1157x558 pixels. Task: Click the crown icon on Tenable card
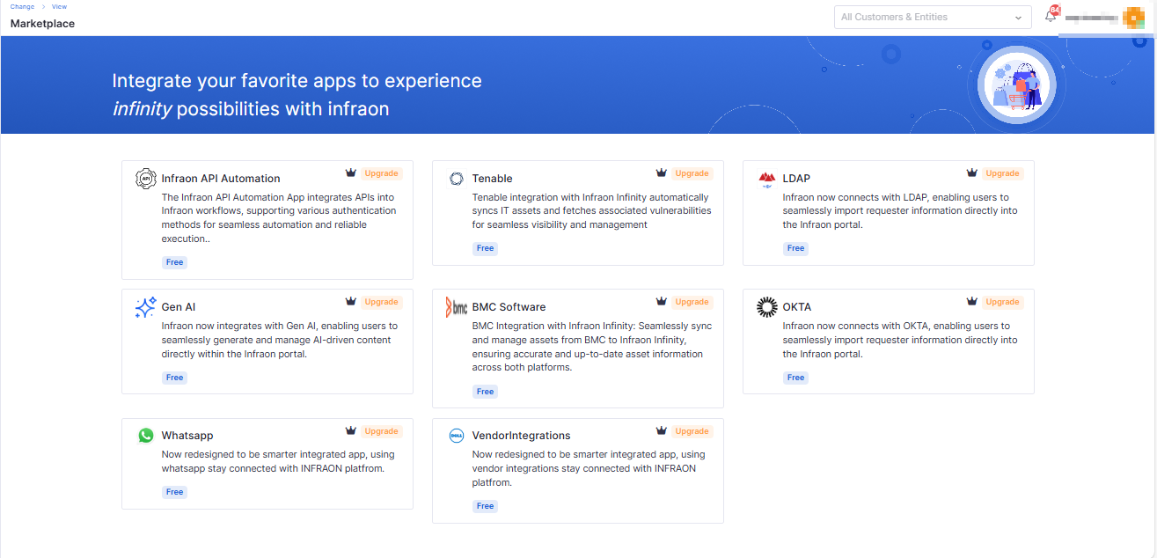coord(661,173)
